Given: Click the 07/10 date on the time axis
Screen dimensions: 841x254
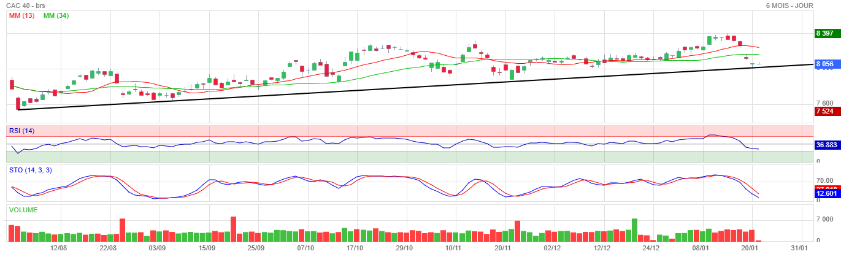Looking at the screenshot, I should coord(305,248).
